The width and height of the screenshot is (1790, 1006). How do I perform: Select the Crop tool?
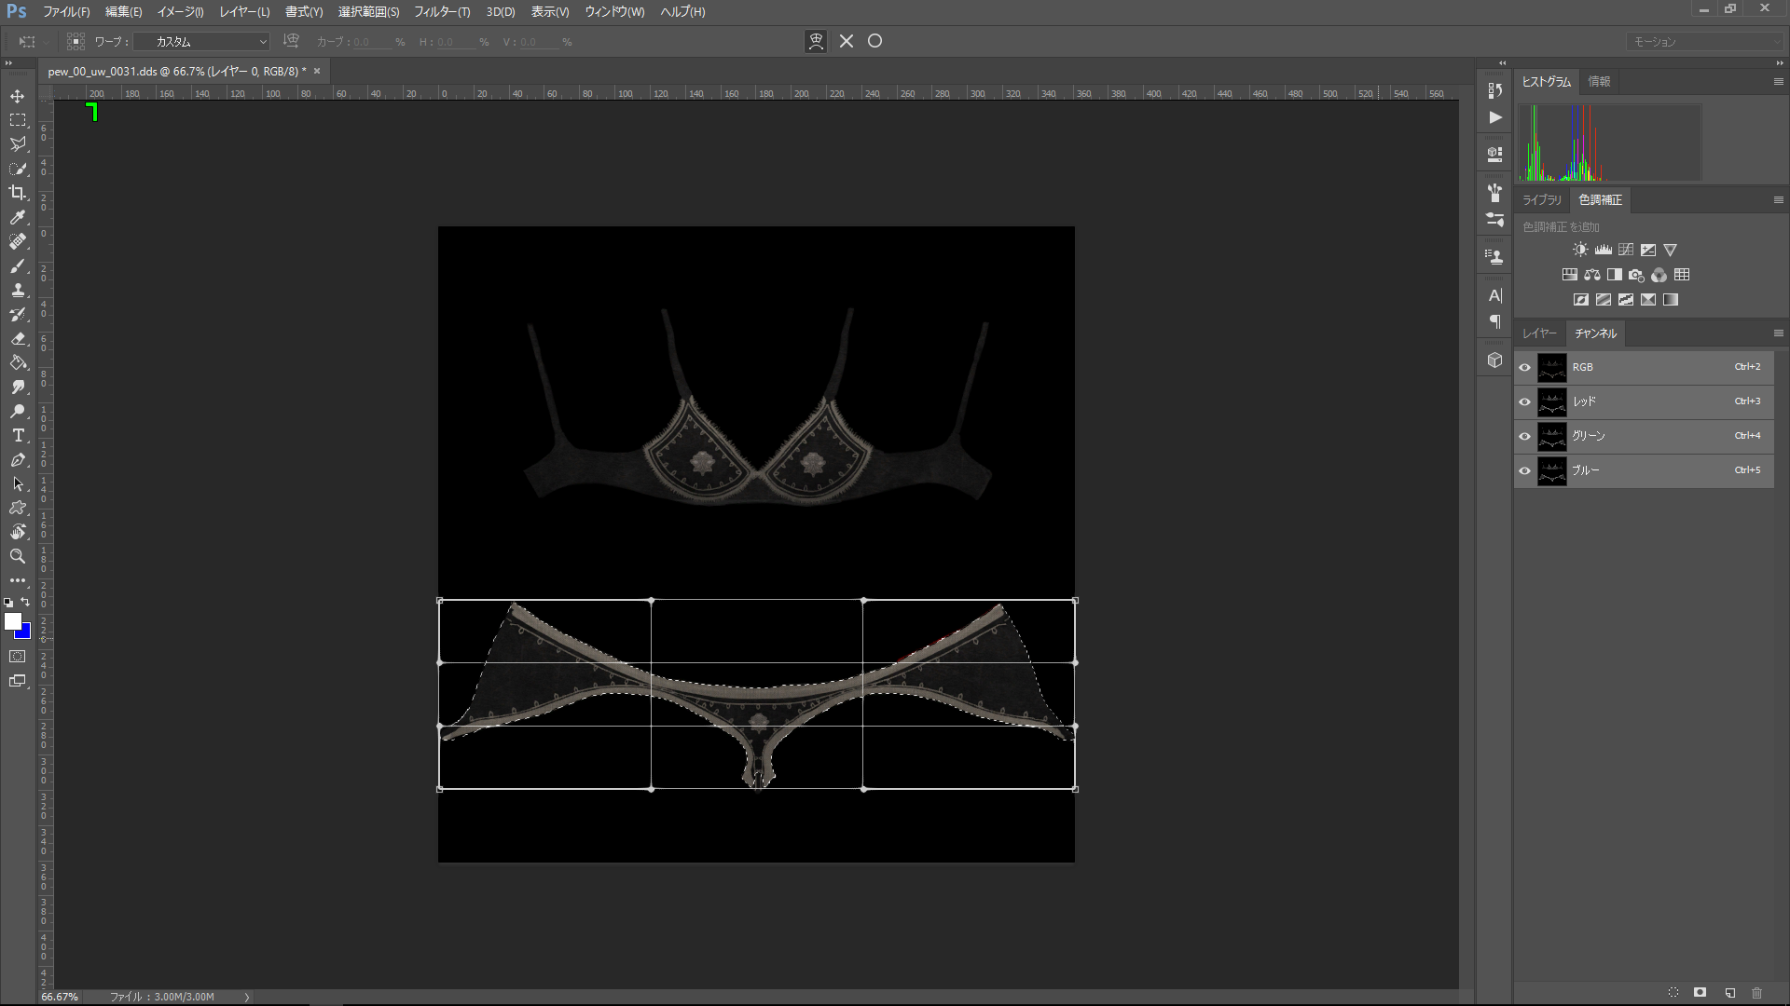(x=18, y=193)
